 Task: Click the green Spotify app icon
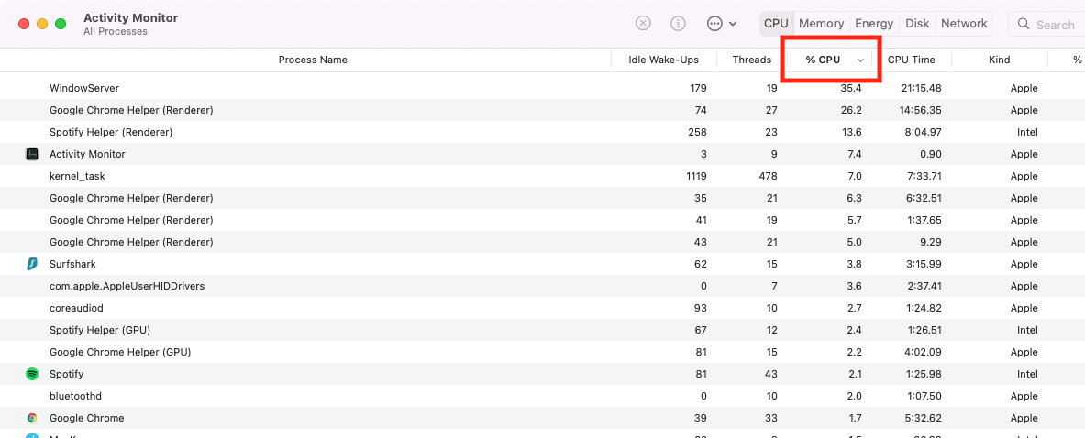(32, 374)
